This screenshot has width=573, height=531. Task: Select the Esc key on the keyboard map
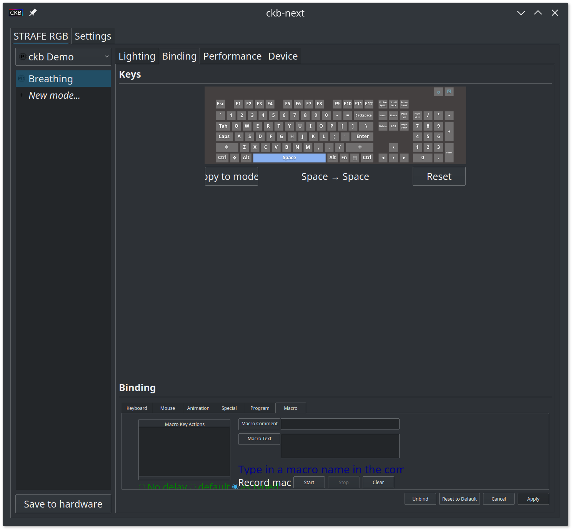click(220, 104)
